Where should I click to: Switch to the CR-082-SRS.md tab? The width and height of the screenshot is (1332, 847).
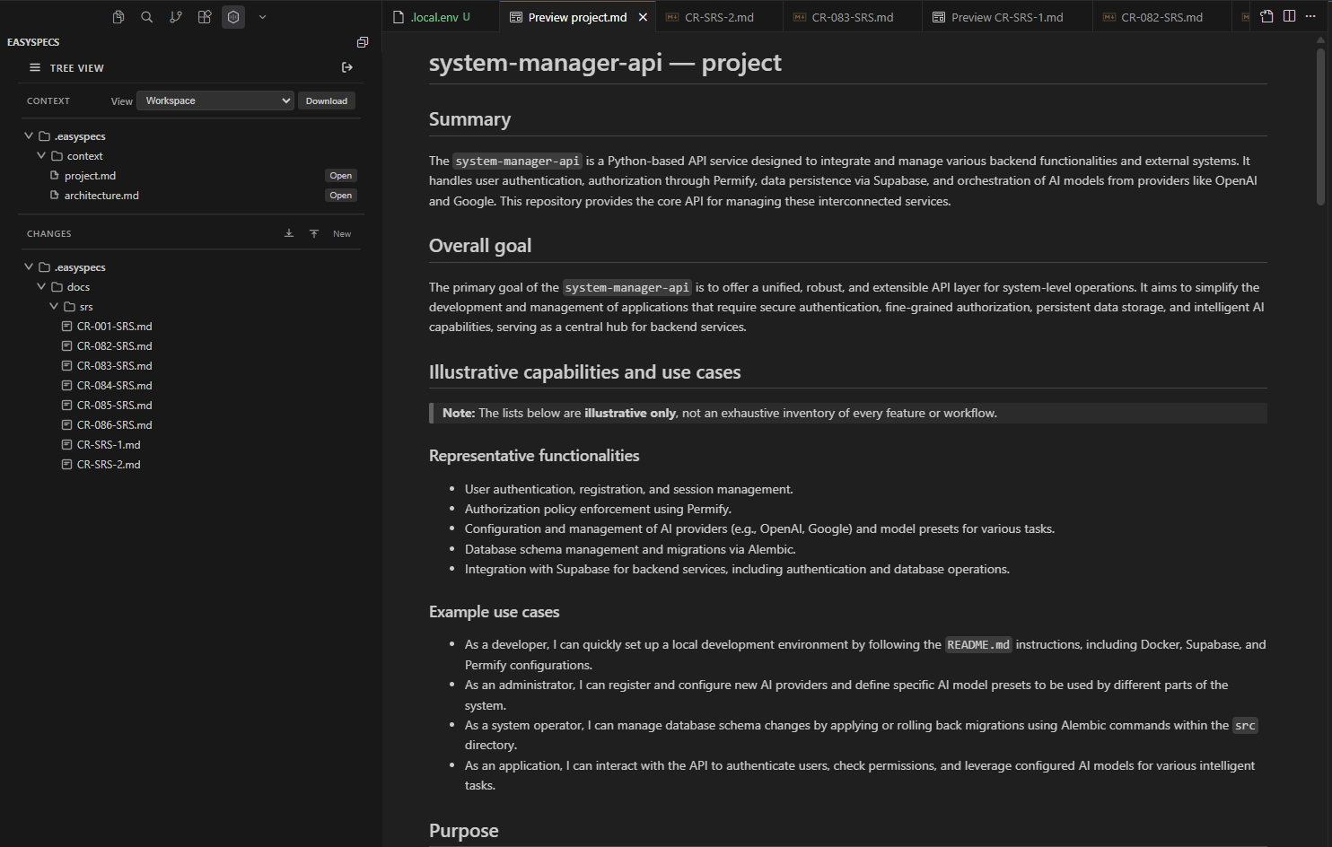click(x=1161, y=17)
